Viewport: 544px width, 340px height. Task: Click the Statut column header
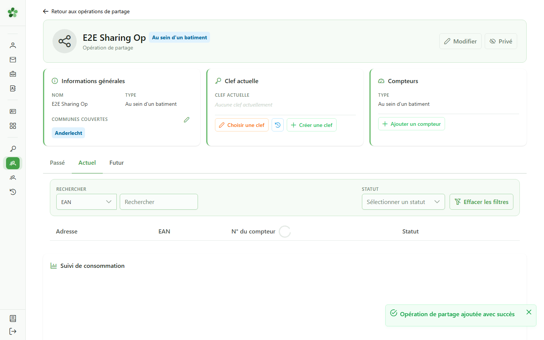tap(410, 231)
